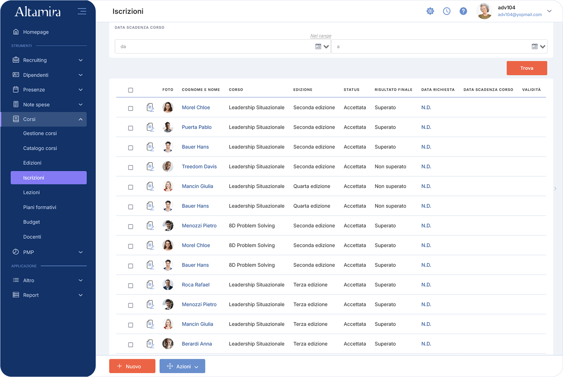The width and height of the screenshot is (563, 377).
Task: Click the Trova search button
Action: pyautogui.click(x=527, y=68)
